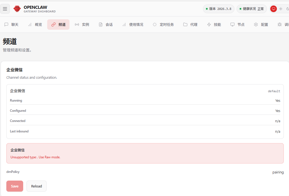Click the n/a value for Connected
Screen dimensions: 289x196
[x=278, y=121]
